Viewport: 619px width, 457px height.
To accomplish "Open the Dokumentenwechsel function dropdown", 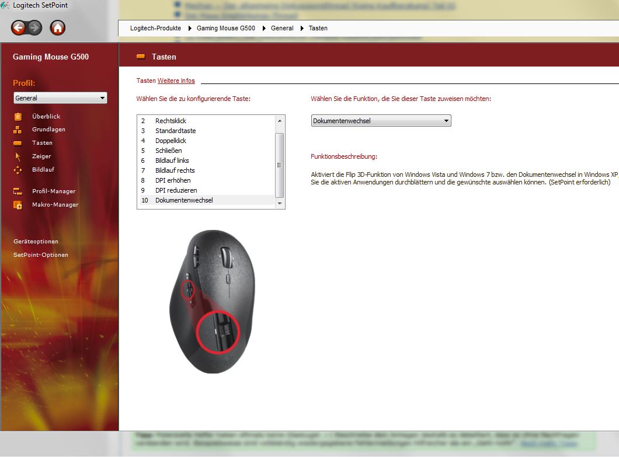I will click(x=381, y=121).
